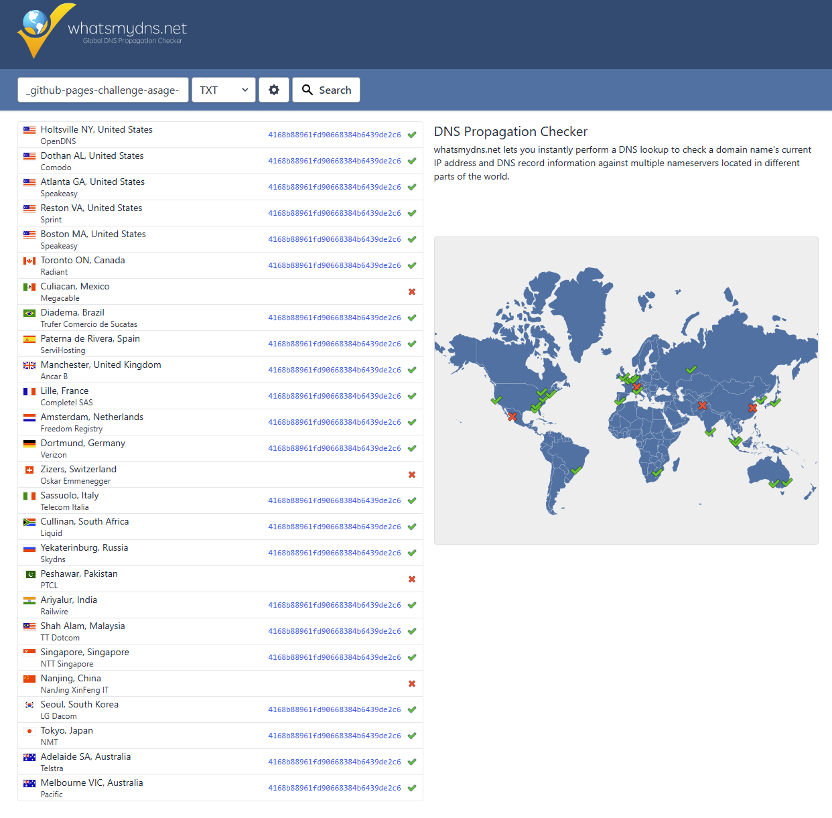Click the red X for Nanjing, China
The width and height of the screenshot is (832, 818).
(x=412, y=683)
